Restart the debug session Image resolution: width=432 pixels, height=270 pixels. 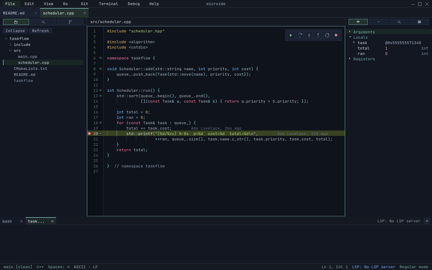(327, 35)
